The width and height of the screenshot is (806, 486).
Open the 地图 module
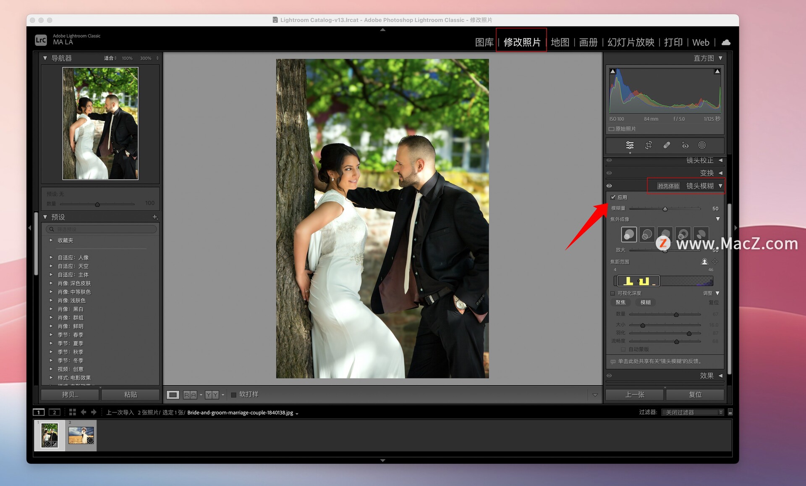click(560, 42)
